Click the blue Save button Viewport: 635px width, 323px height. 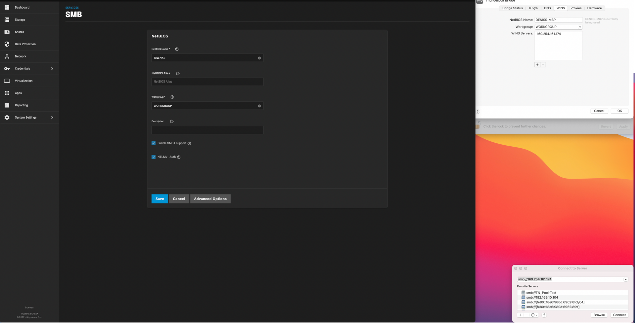159,199
